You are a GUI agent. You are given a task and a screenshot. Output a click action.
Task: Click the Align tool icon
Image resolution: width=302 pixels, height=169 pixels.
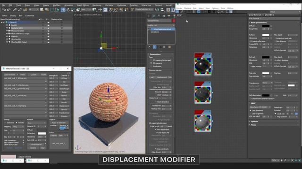[162, 9]
